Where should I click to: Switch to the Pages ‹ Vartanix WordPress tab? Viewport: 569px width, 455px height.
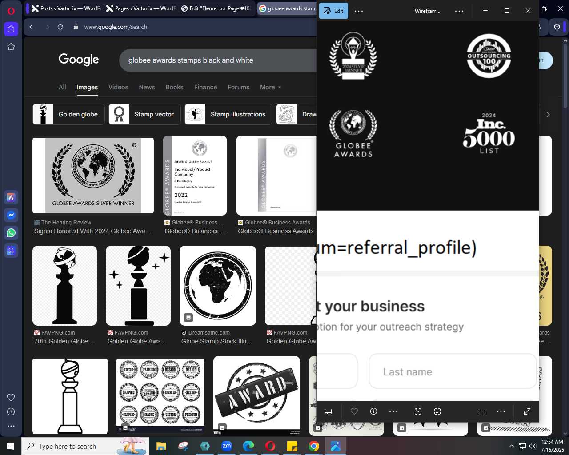[141, 8]
